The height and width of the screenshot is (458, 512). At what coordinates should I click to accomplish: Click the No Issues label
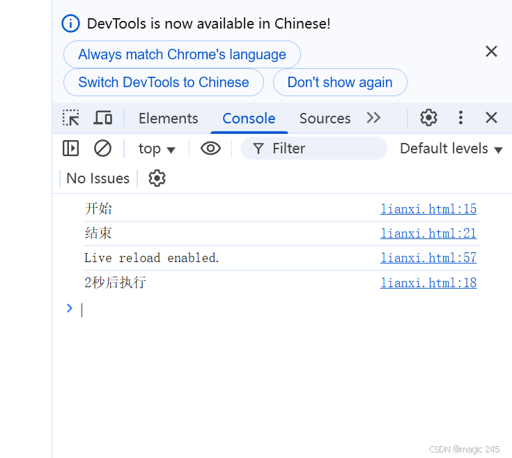pos(98,178)
